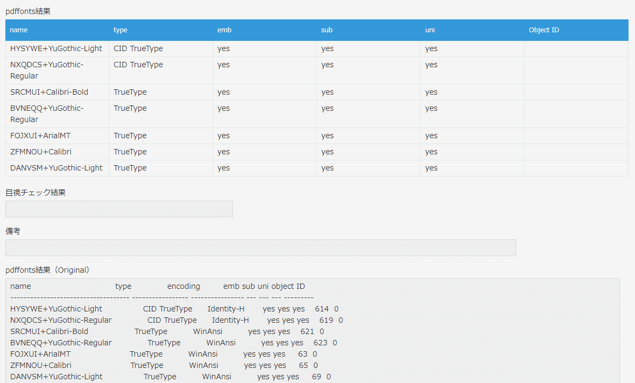Click the Original output DANVSM+YuGothic-Light line

171,377
